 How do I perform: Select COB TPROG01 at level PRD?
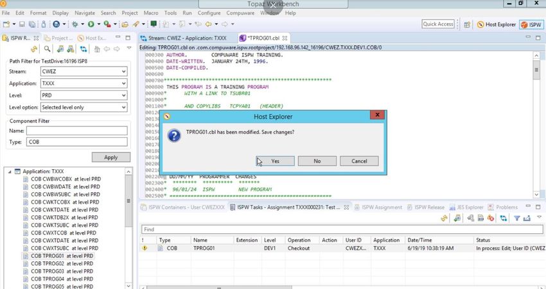click(62, 256)
